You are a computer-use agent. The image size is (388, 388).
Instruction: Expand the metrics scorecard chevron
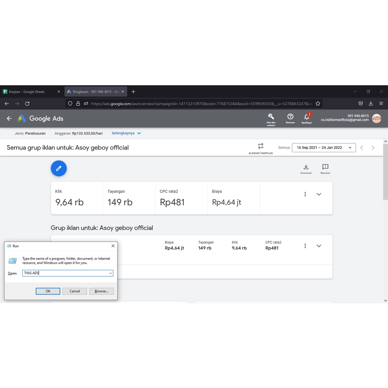click(319, 194)
